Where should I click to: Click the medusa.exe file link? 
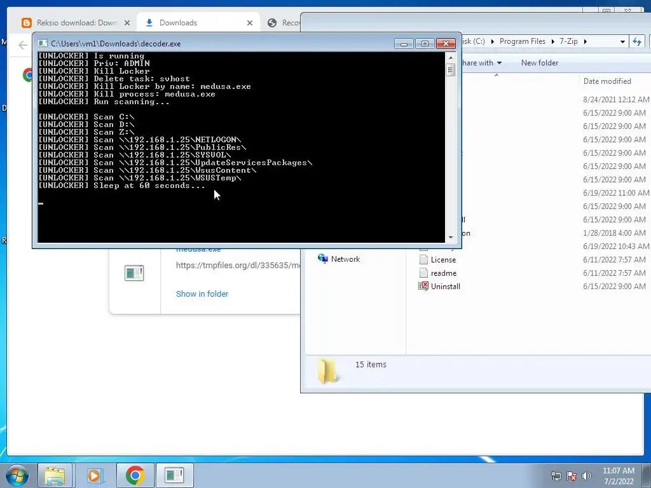point(198,250)
